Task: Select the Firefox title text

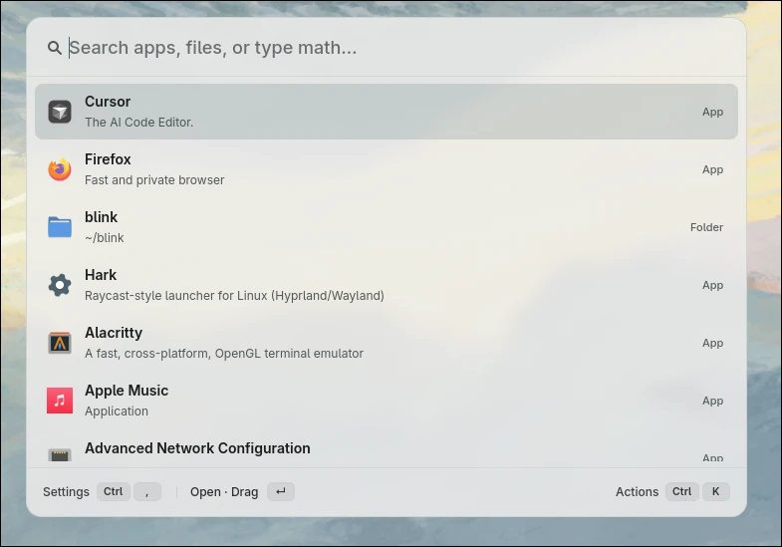Action: click(x=108, y=159)
